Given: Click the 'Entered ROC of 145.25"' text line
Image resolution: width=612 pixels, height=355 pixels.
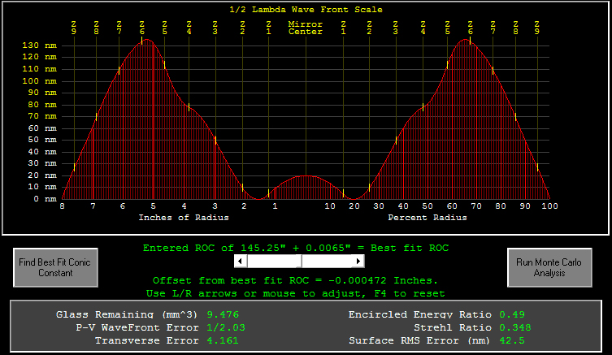Looking at the screenshot, I should click(296, 248).
